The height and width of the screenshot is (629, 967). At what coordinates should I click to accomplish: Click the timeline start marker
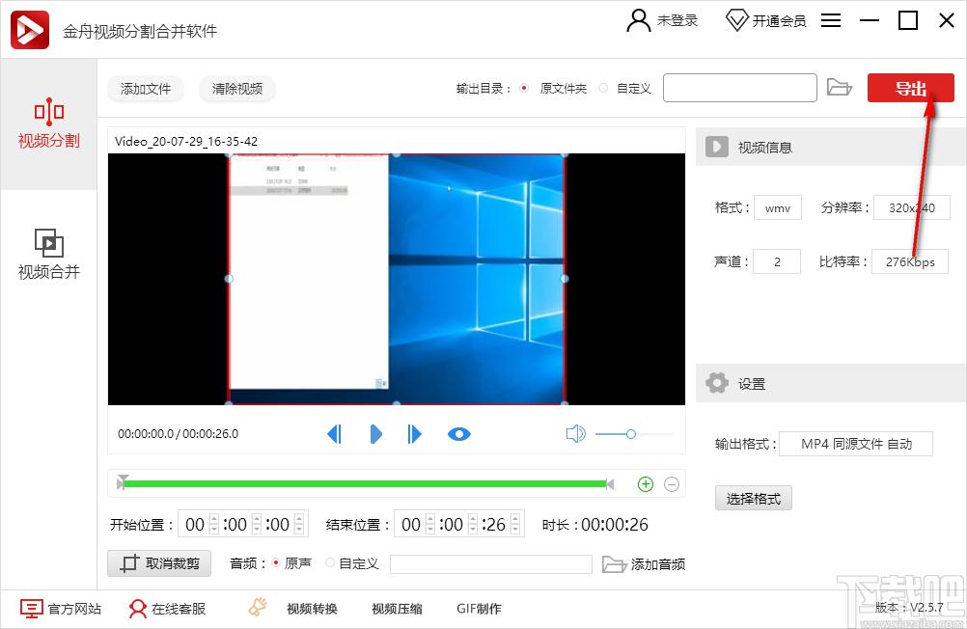123,481
